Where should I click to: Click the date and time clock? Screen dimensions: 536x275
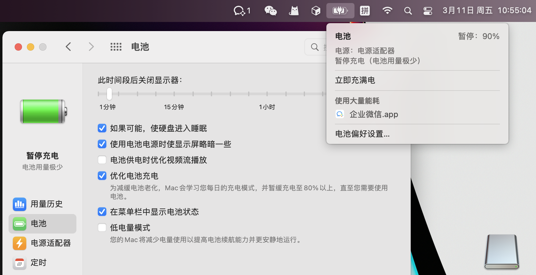[487, 11]
